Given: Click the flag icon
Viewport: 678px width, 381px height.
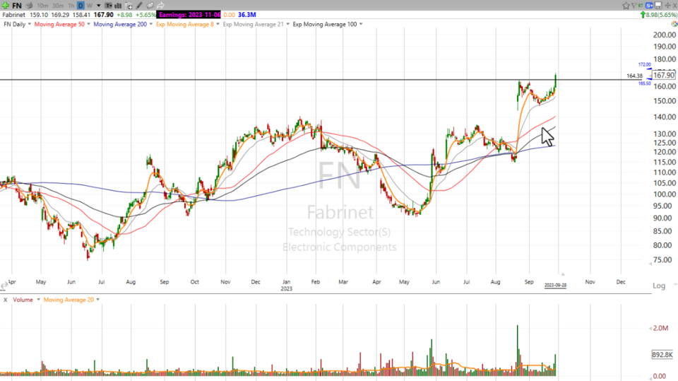Looking at the screenshot, I should point(634,6).
